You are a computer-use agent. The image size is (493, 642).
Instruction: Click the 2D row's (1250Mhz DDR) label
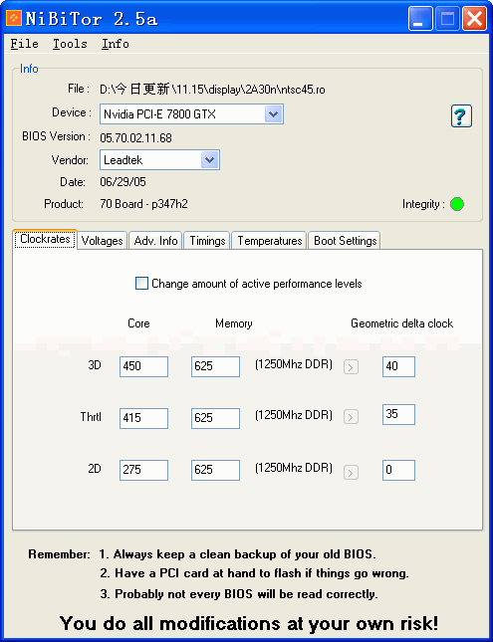294,468
